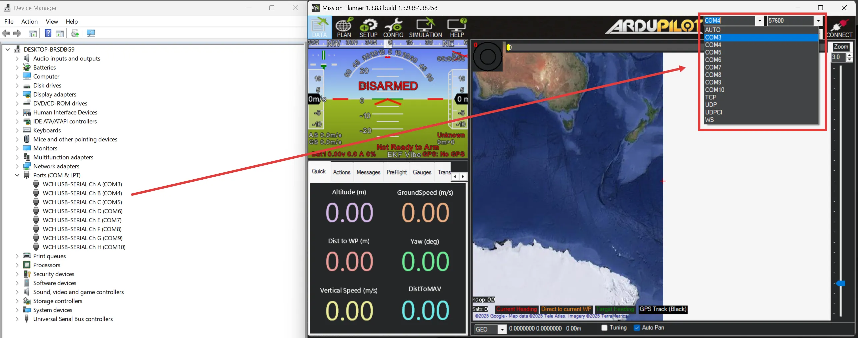
Task: Select WCH USB-SERIAL Ch A (COM3) device
Action: [82, 184]
